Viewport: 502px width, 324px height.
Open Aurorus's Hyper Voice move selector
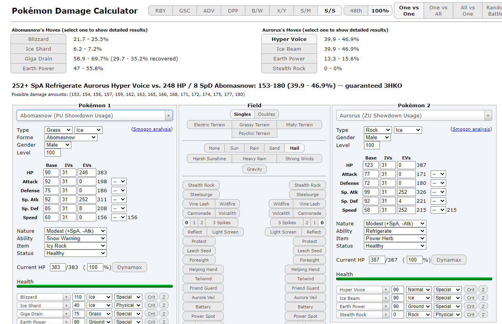click(x=363, y=290)
